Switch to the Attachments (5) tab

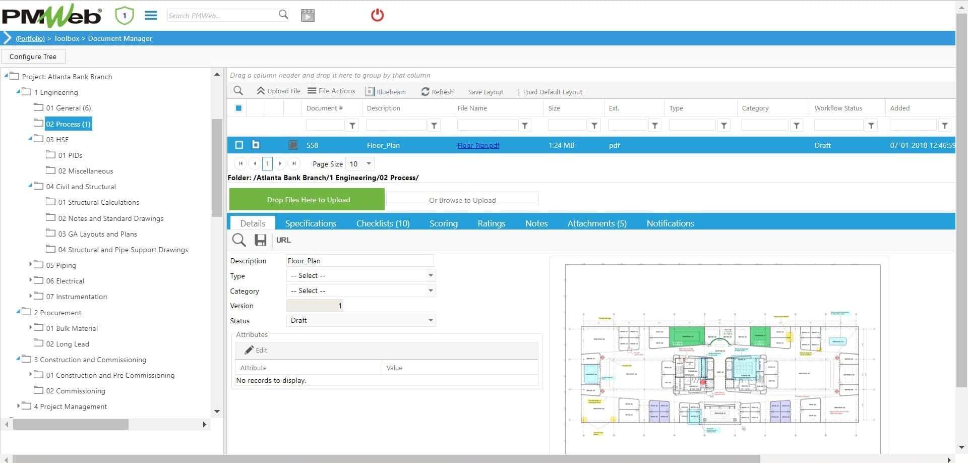pyautogui.click(x=597, y=223)
